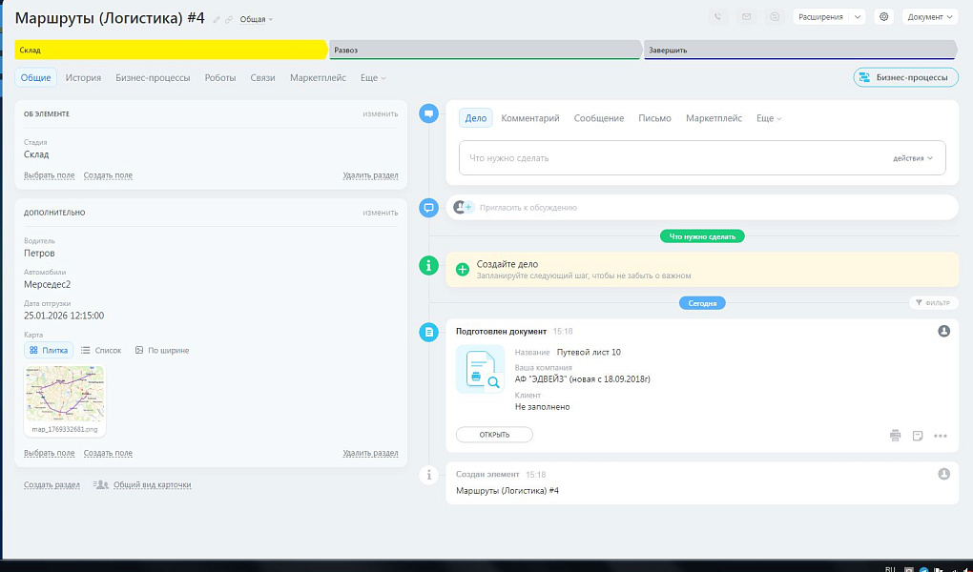The width and height of the screenshot is (973, 572).
Task: Switch map view to Список
Action: tap(101, 350)
